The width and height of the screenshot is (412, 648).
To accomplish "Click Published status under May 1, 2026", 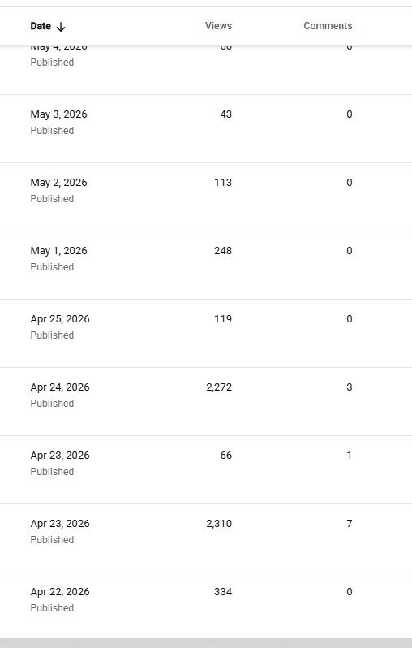I will click(x=52, y=267).
